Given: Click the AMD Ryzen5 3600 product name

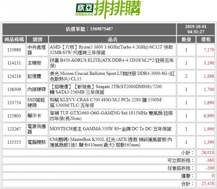Looking at the screenshot, I should tap(112, 50).
